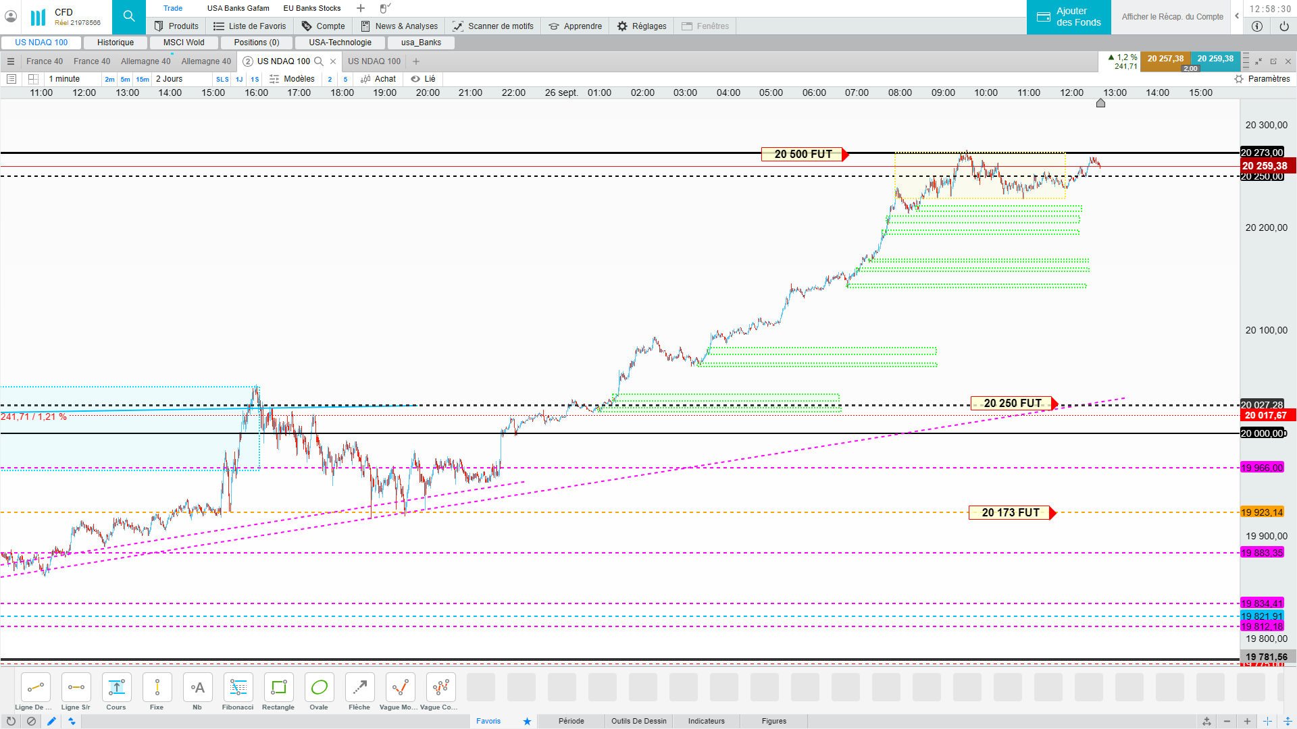Expand the Modèles templates menu
Viewport: 1297px width, 729px height.
[293, 79]
